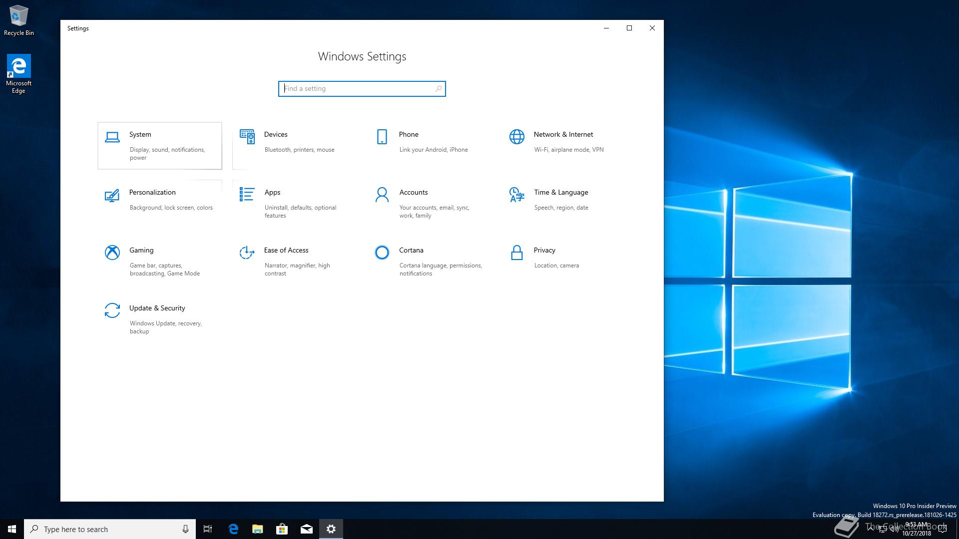Viewport: 959px width, 539px height.
Task: Click the microphone icon in taskbar search
Action: (x=185, y=529)
